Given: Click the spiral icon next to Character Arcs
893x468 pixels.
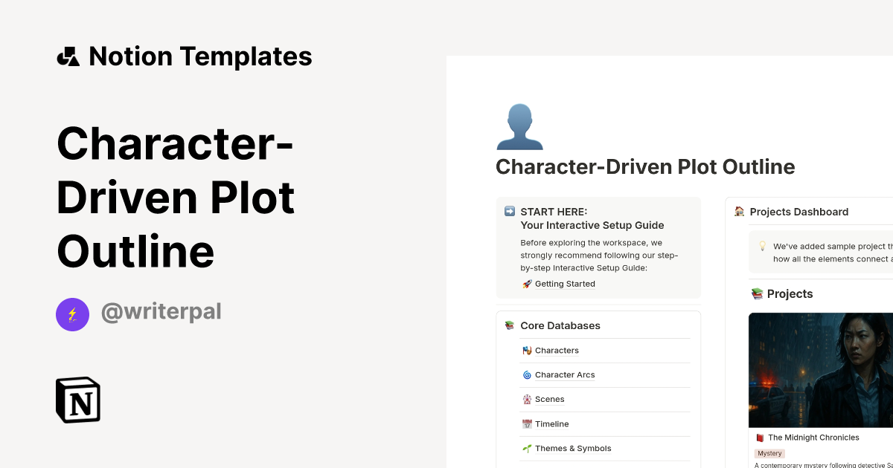Looking at the screenshot, I should [x=526, y=374].
